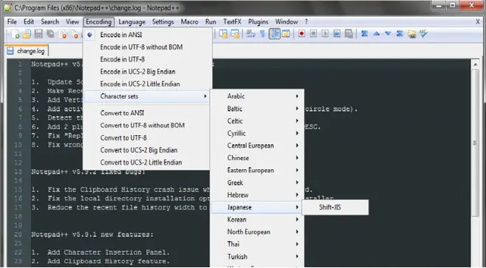This screenshot has width=486, height=268.
Task: Expand the Baltic character set submenu
Action: (257, 109)
